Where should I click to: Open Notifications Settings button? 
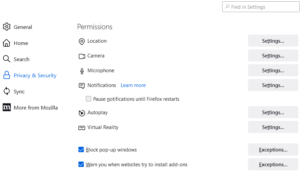(x=273, y=85)
